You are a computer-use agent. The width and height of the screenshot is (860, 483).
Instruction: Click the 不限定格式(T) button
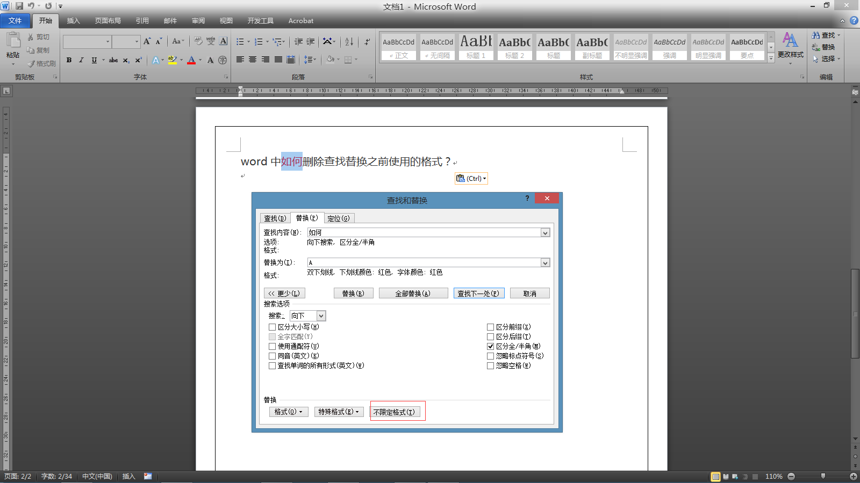tap(394, 412)
